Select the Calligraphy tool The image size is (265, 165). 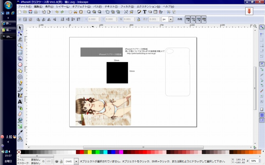(x=20, y=95)
